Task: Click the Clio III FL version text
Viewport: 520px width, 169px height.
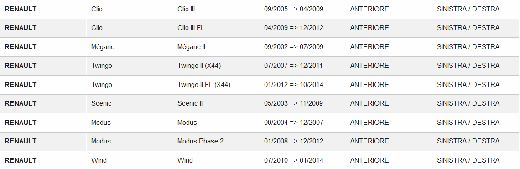Action: coord(191,28)
